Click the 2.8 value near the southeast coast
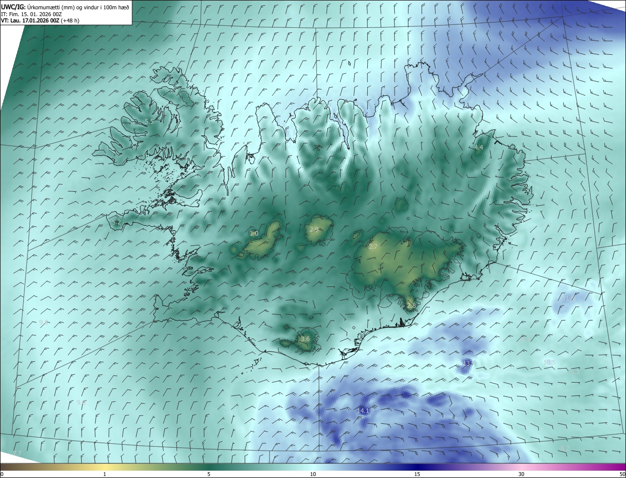The width and height of the screenshot is (626, 478). [411, 306]
